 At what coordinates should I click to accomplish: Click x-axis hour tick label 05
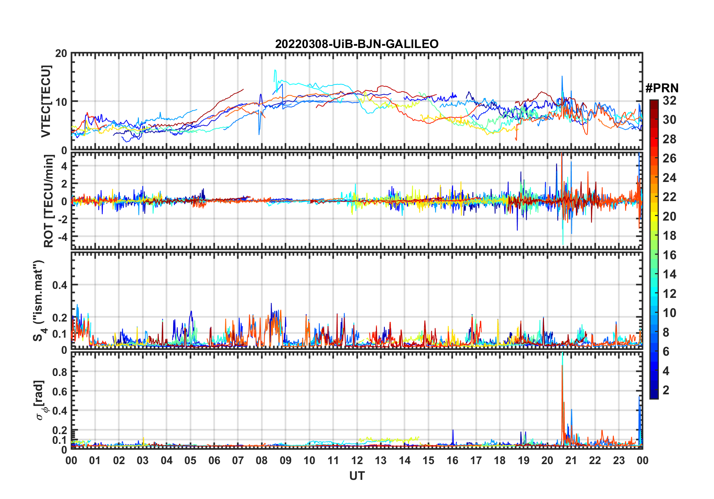pyautogui.click(x=190, y=460)
